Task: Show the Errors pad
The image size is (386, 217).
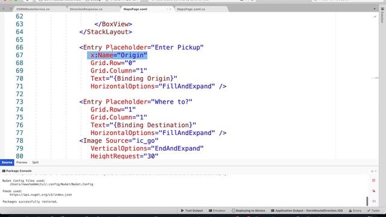Action: 355,210
